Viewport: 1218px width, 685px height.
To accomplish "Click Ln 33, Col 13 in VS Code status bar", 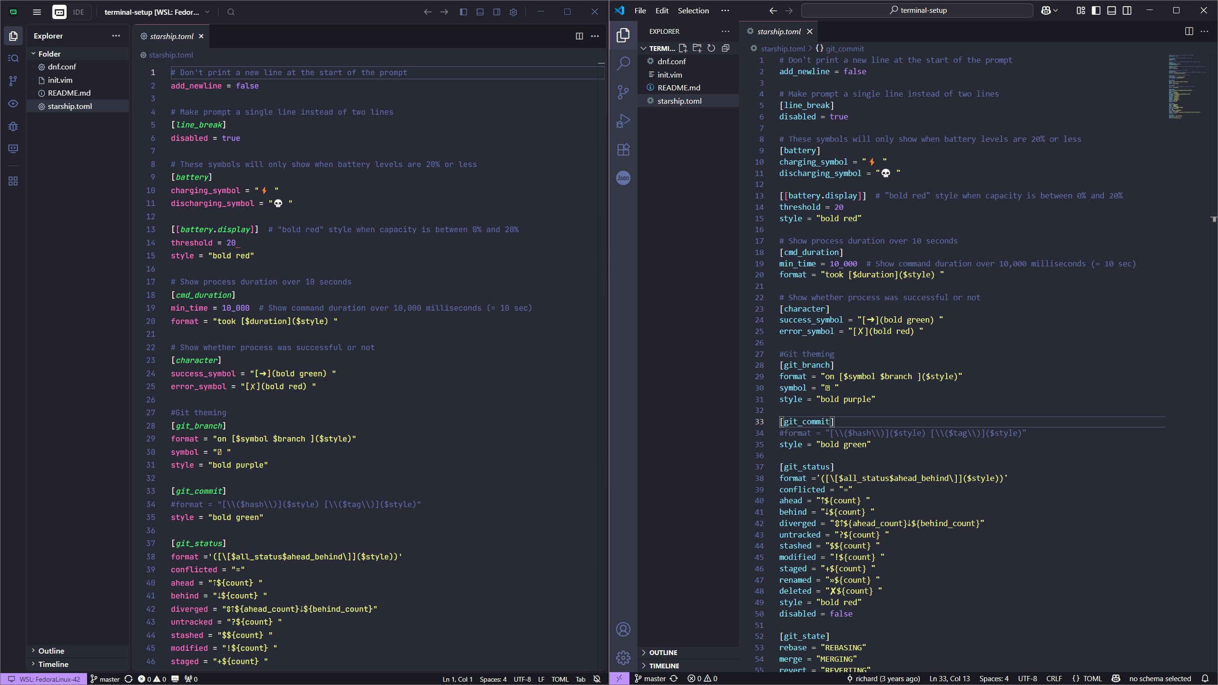I will click(949, 678).
